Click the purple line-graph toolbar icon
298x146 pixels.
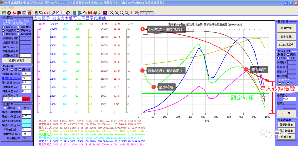[105, 13]
